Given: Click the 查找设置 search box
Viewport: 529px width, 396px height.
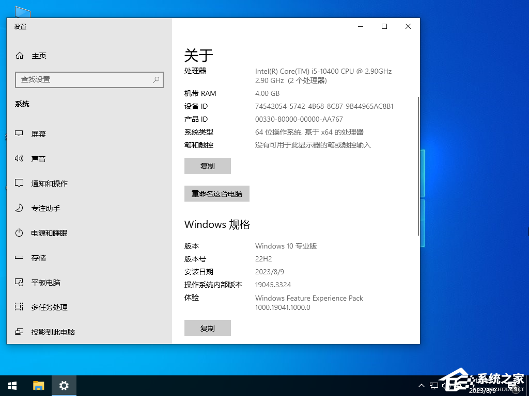Looking at the screenshot, I should pos(89,80).
